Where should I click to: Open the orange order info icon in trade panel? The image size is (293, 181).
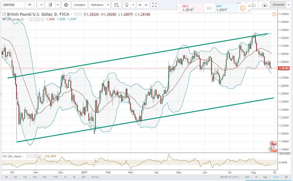[242, 8]
